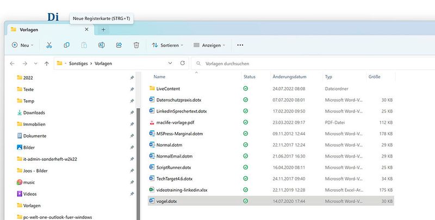Image resolution: width=435 pixels, height=220 pixels.
Task: Expand address bar history dropdown
Action: (170, 63)
